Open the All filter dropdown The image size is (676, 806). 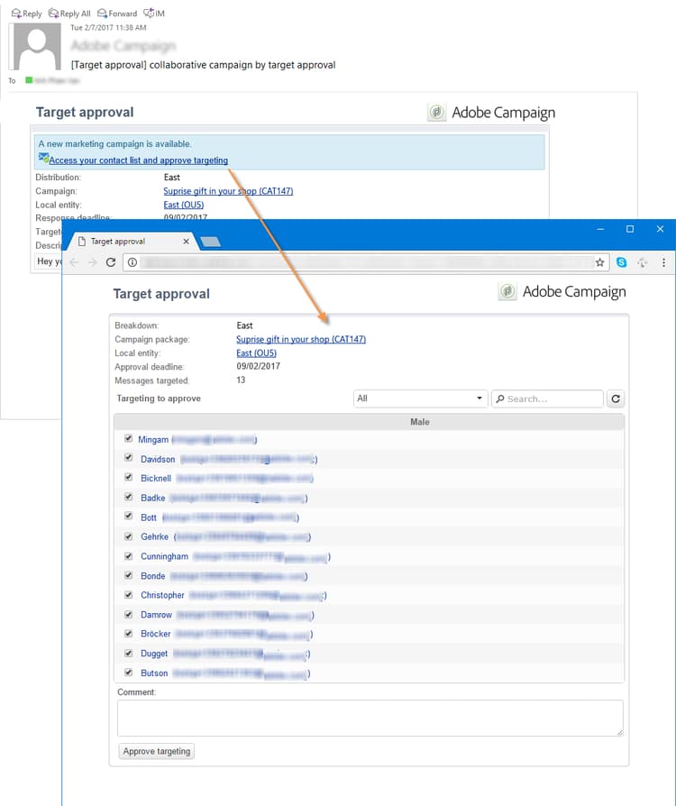tap(420, 398)
